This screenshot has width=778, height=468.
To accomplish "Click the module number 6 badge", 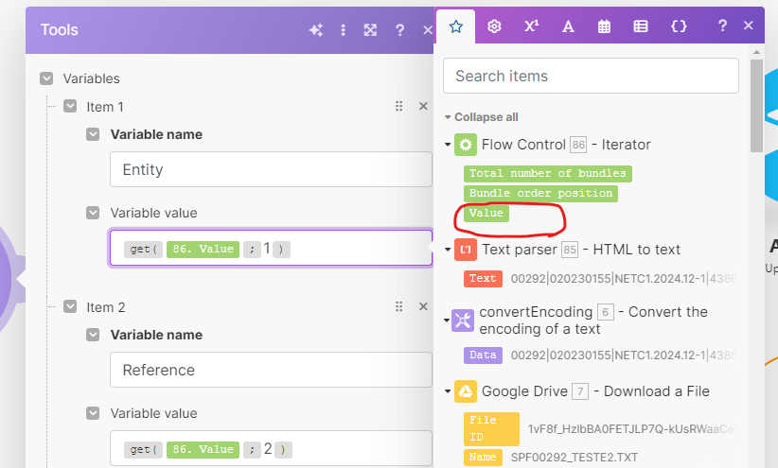I will [x=606, y=312].
